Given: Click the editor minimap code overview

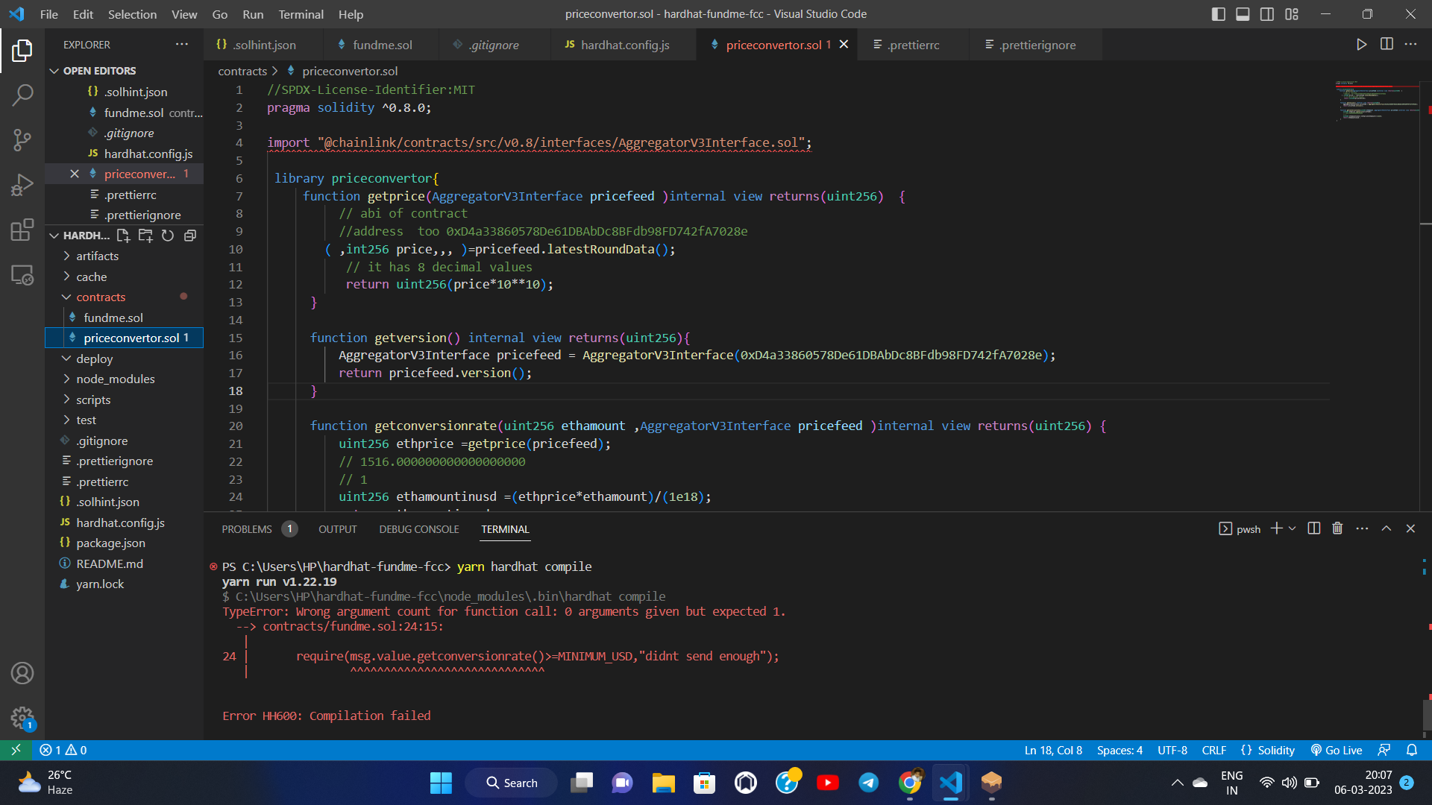Looking at the screenshot, I should 1377,101.
